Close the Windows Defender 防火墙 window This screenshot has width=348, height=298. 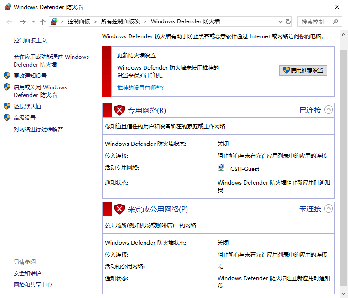point(337,7)
